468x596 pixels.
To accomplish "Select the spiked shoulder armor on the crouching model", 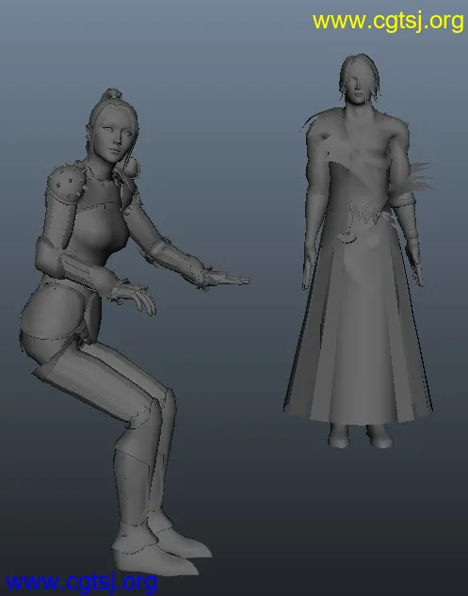I will 65,184.
